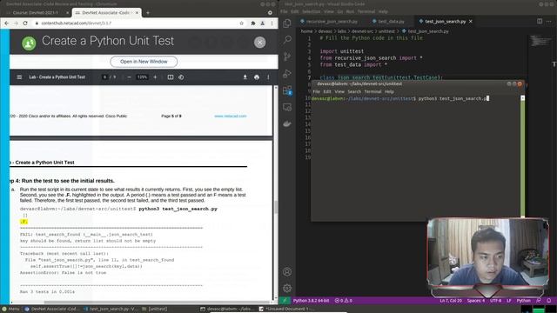
Task: Open VS Code Source Control icon
Action: click(287, 57)
